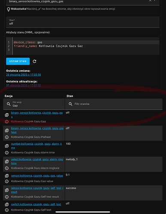Click the search icon in Filtr stanów

click(70, 104)
